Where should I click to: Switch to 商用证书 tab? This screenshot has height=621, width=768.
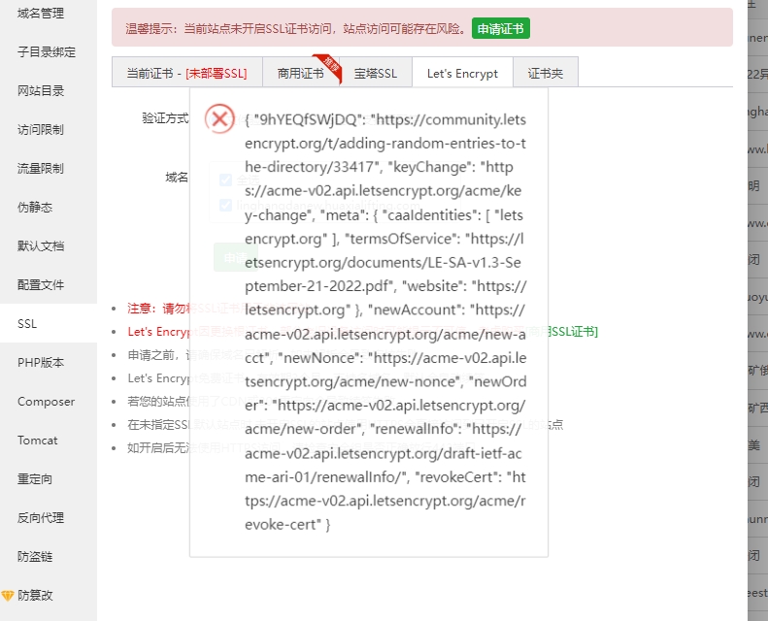(301, 73)
